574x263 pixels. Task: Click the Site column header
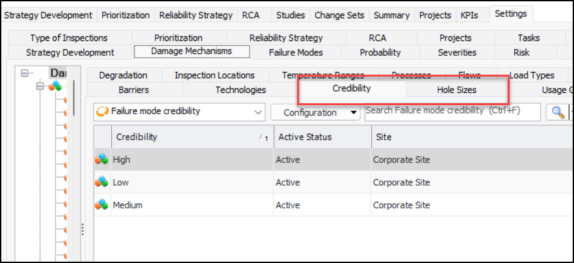tap(384, 138)
